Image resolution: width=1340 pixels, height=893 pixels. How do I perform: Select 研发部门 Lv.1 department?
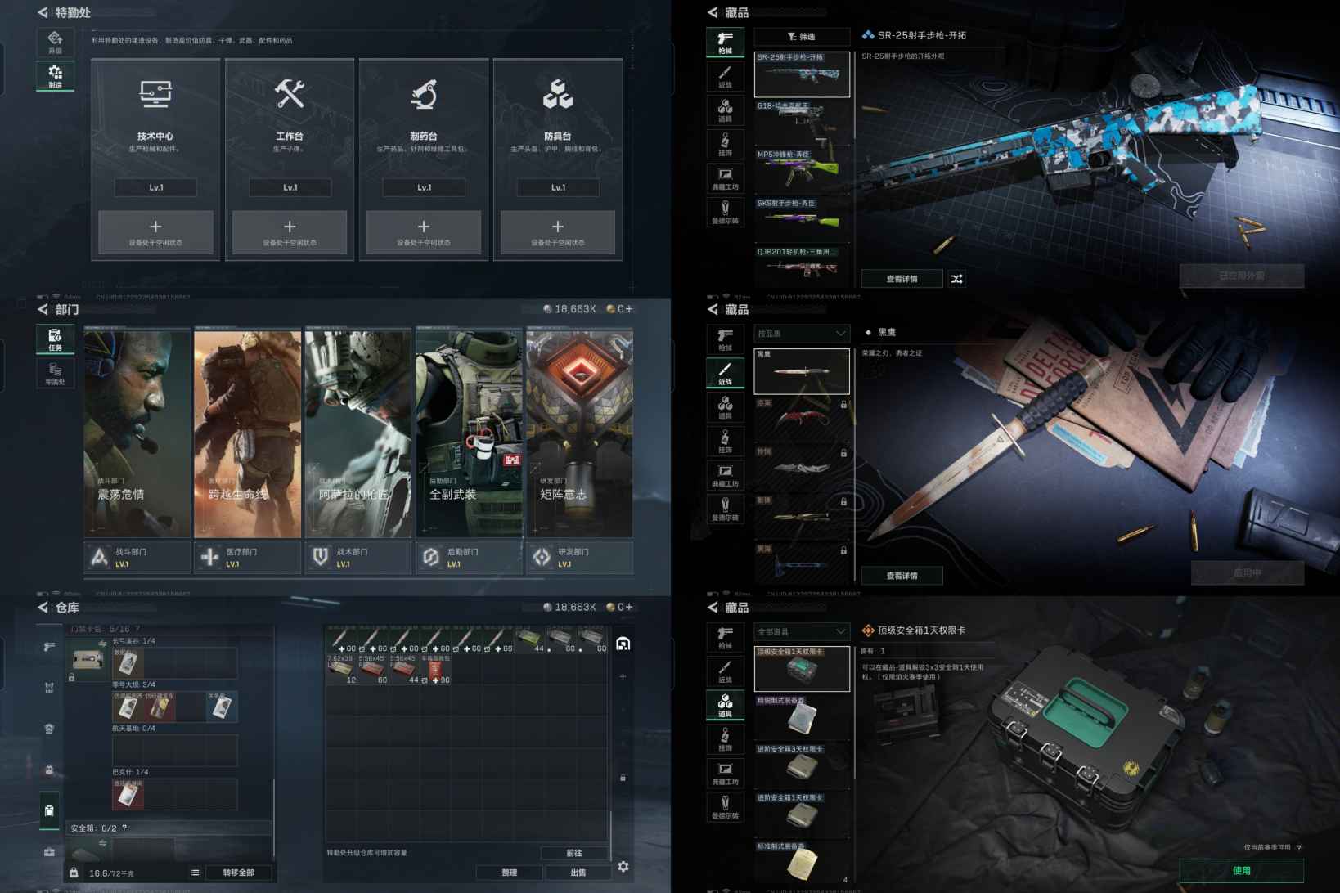point(579,557)
